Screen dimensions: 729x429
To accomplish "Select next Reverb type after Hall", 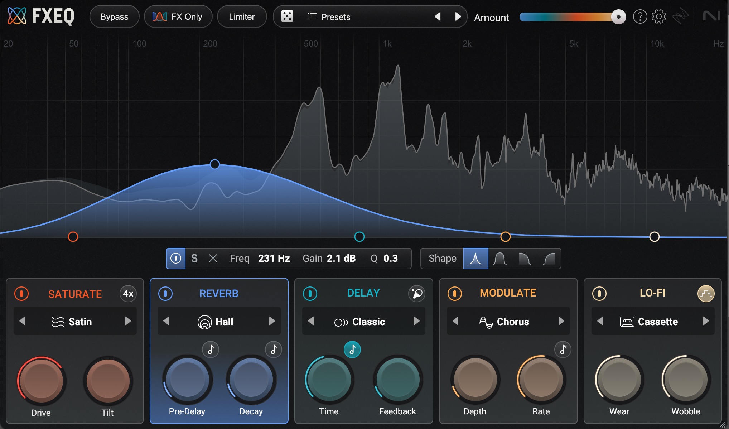I will [272, 321].
